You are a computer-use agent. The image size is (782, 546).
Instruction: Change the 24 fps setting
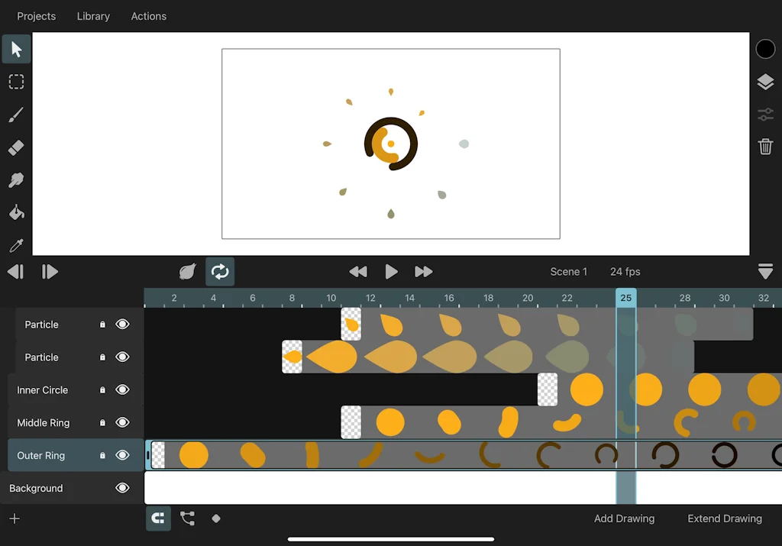click(625, 272)
